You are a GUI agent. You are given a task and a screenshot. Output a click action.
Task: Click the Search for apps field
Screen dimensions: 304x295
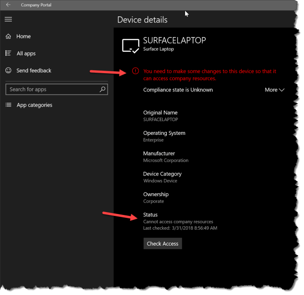coord(57,89)
